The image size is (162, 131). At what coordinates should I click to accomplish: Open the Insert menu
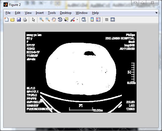[40, 13]
